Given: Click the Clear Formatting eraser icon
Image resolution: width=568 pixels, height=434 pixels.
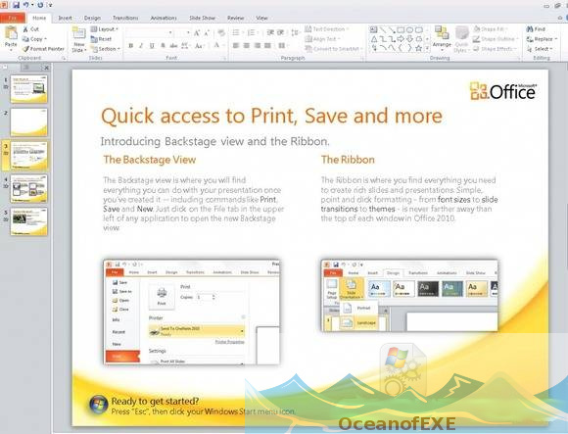Looking at the screenshot, I should (x=221, y=33).
